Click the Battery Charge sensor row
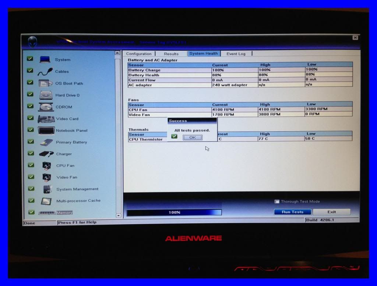This screenshot has height=286, width=377. coord(240,70)
